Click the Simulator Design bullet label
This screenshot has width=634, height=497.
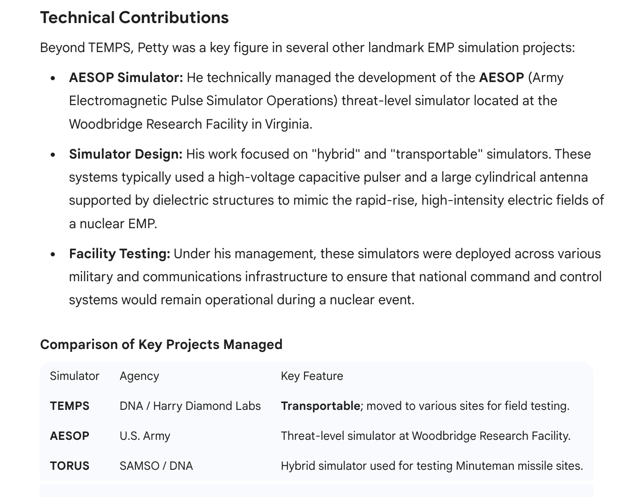126,154
